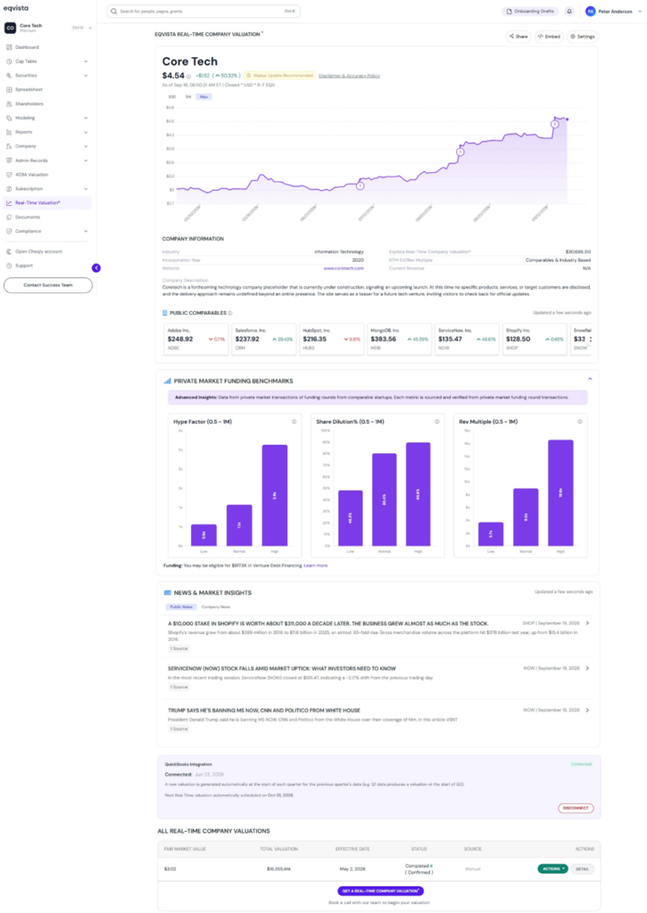This screenshot has width=647, height=913.
Task: Click Get a Real-Time Company Valuation
Action: tap(381, 891)
